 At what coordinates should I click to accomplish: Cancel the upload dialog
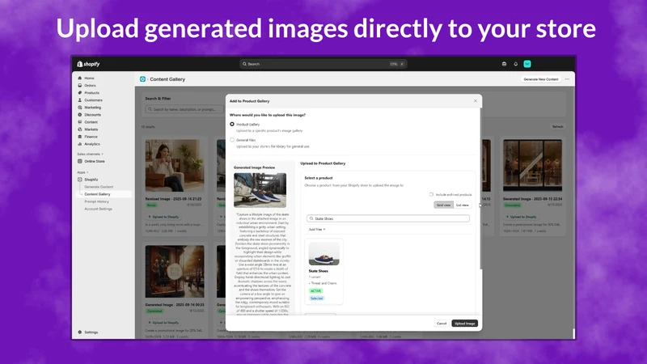point(442,324)
